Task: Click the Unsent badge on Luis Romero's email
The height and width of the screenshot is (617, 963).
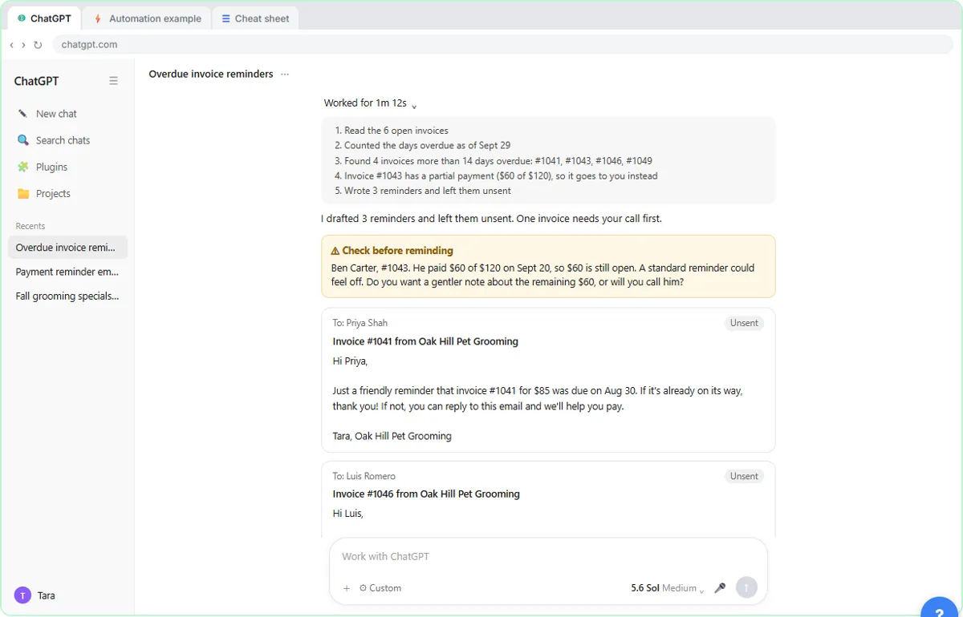Action: tap(744, 476)
